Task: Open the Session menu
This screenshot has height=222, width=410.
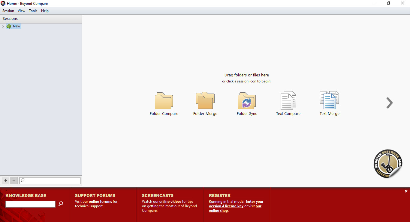Action: coord(8,11)
